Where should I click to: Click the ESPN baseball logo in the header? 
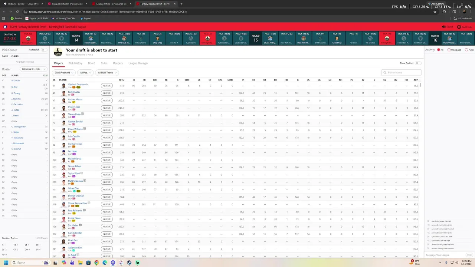tap(5, 27)
